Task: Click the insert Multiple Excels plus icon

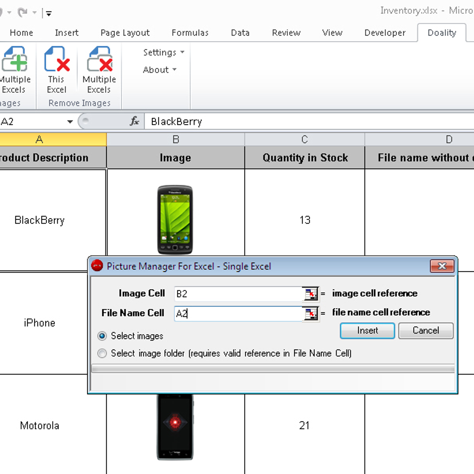Action: pyautogui.click(x=14, y=59)
